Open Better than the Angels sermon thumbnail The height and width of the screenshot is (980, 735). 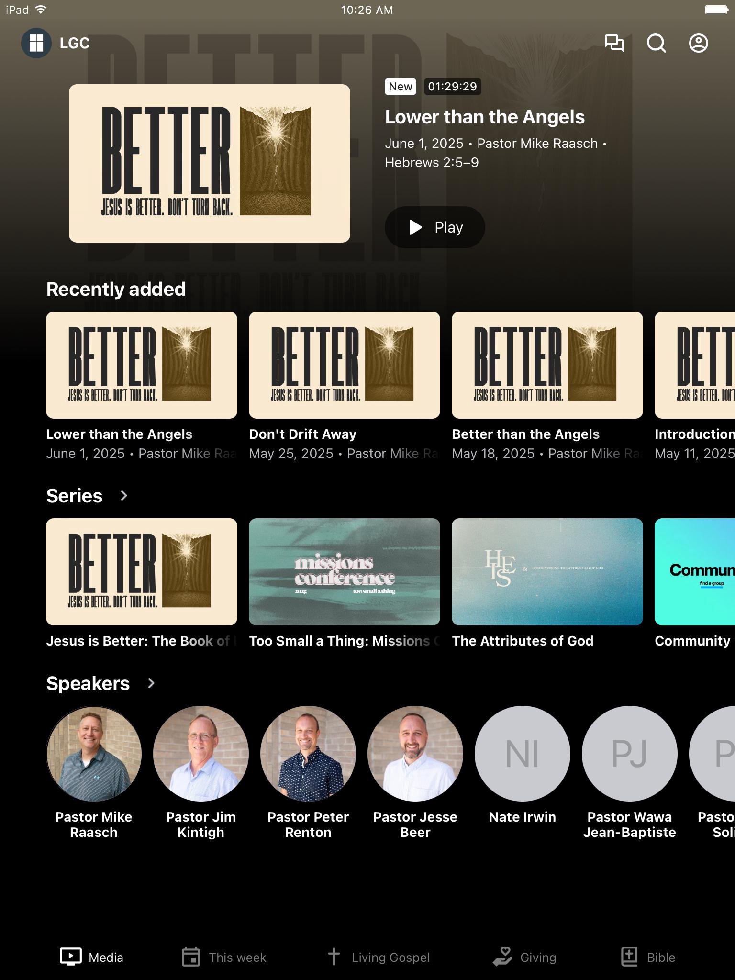click(547, 365)
